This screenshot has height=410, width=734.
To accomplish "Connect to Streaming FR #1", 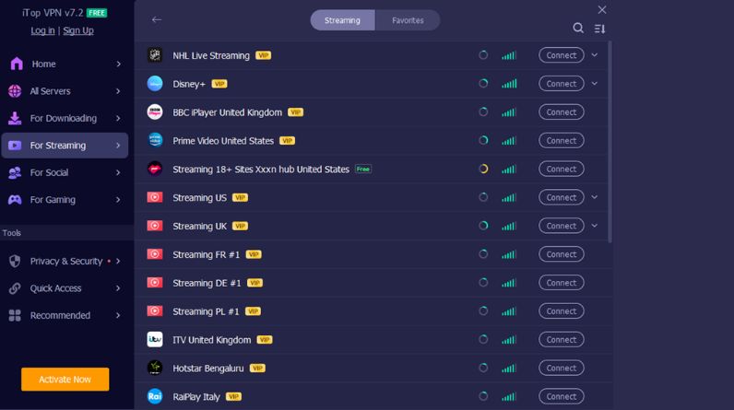I will pos(562,254).
